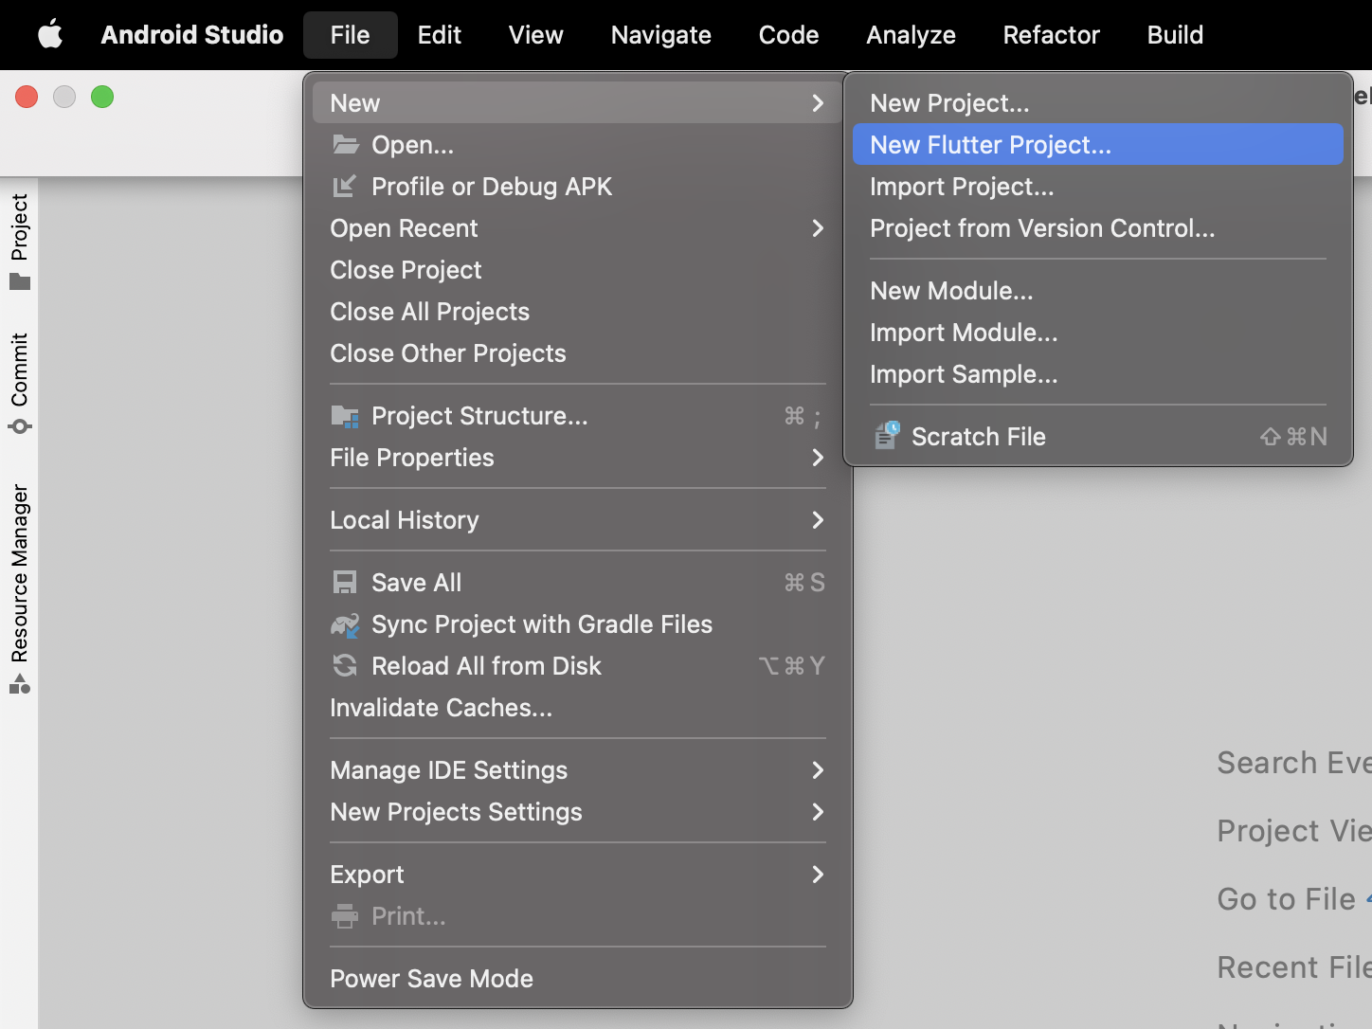
Task: Open the Edit menu
Action: point(440,35)
